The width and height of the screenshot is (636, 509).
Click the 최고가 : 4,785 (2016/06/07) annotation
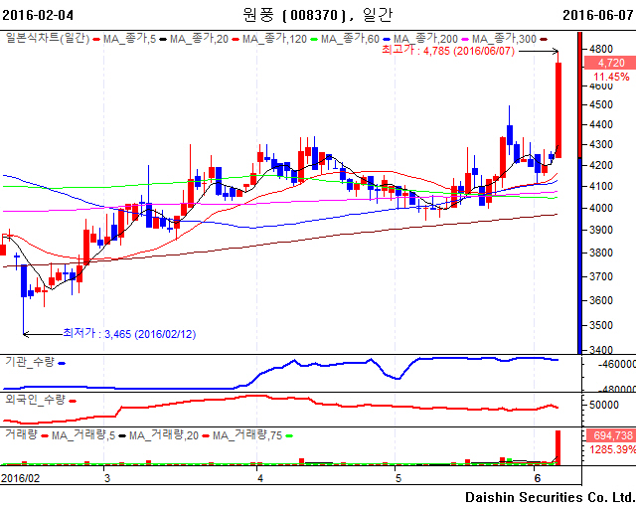point(448,51)
